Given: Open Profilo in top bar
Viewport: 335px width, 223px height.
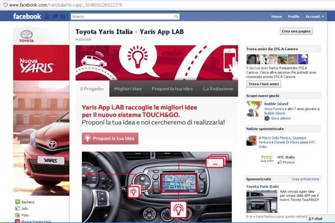Looking at the screenshot, I should [294, 16].
